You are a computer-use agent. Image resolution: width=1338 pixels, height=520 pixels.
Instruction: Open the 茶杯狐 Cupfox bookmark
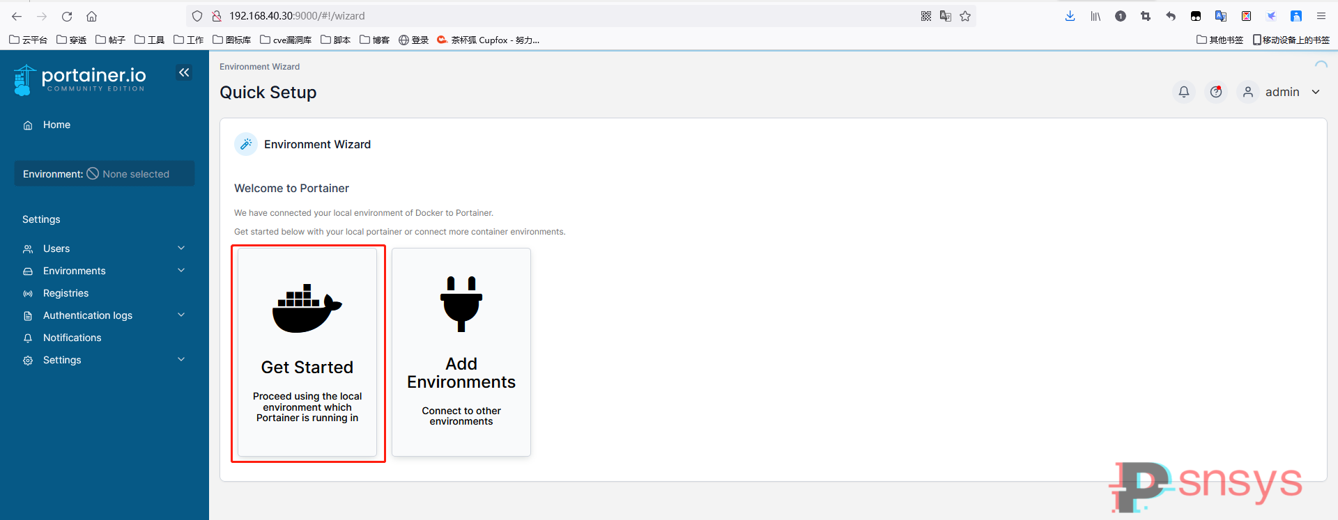(489, 40)
